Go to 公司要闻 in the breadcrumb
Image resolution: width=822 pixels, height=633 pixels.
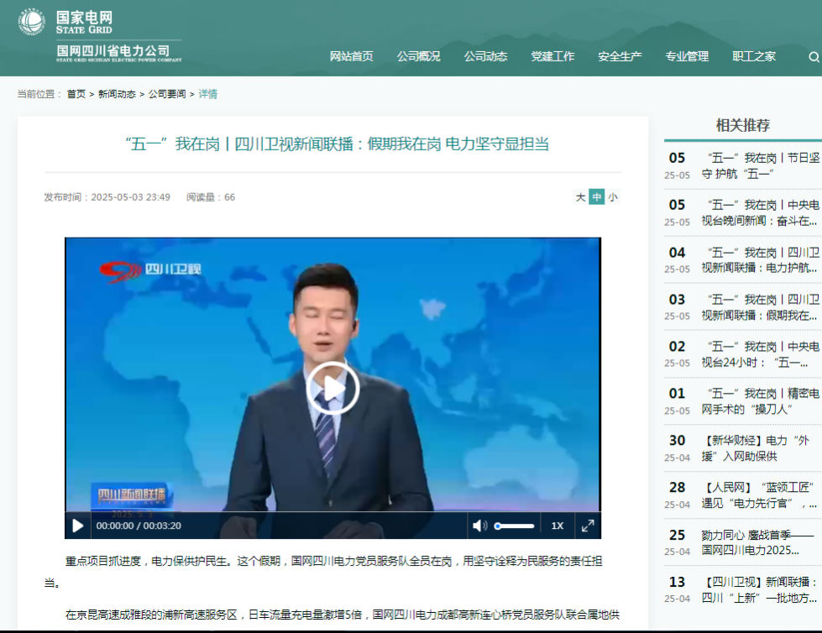tap(167, 94)
